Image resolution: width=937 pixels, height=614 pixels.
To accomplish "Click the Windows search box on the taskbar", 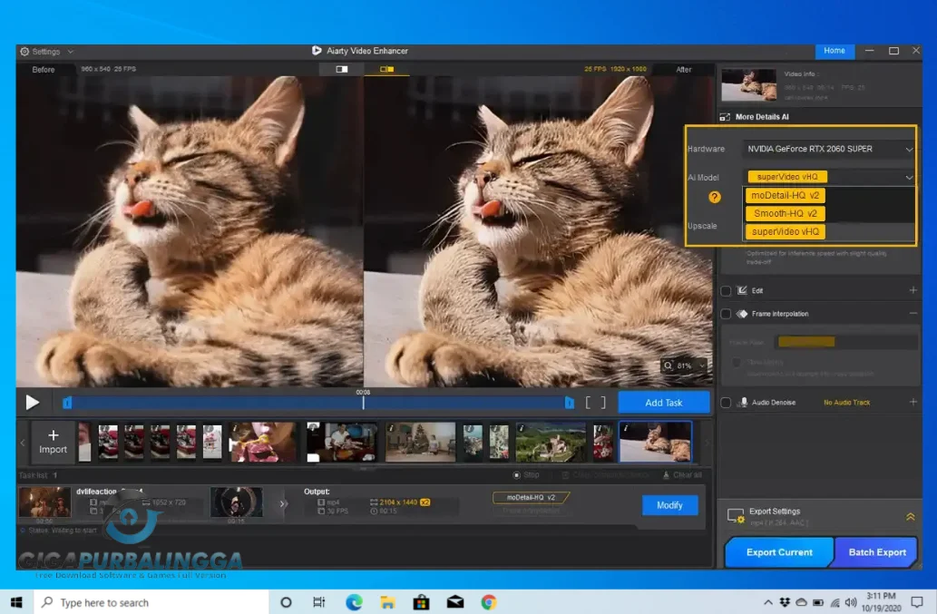I will [151, 602].
